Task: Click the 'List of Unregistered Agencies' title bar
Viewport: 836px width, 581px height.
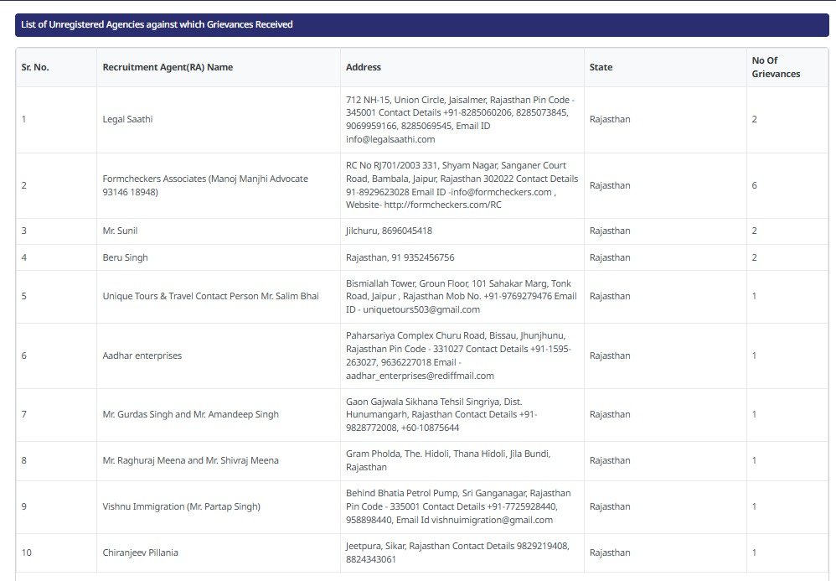Action: [x=421, y=24]
